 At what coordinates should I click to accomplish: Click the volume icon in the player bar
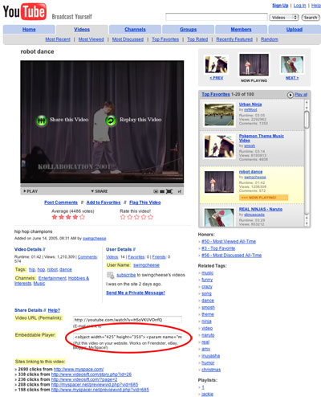coord(179,191)
